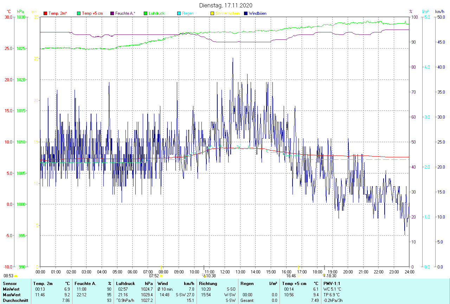Image resolution: width=450 pixels, height=304 pixels.
Task: Click the Temp. 2m table header
Action: [43, 284]
